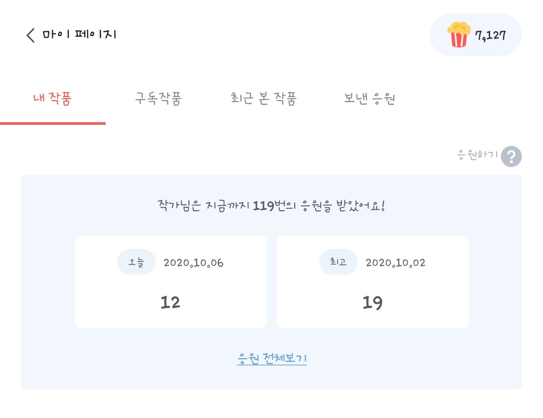The width and height of the screenshot is (543, 418).
Task: Select the 오늘 badge
Action: tap(136, 263)
